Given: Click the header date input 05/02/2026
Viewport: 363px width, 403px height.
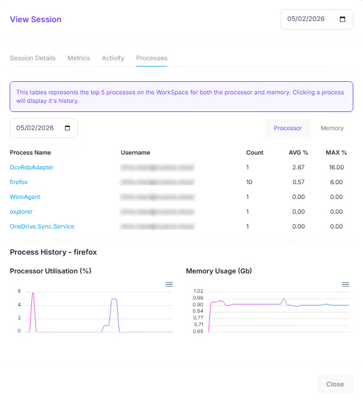Looking at the screenshot, I should (x=306, y=19).
